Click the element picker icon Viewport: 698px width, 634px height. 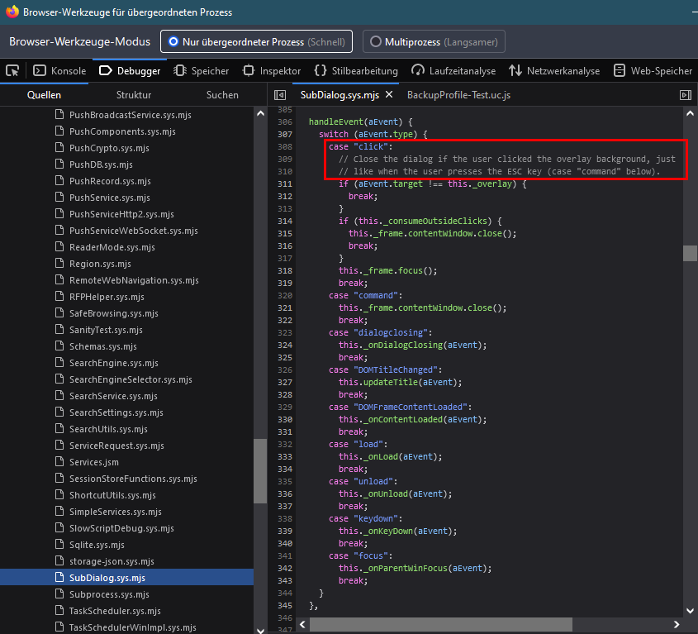(12, 70)
